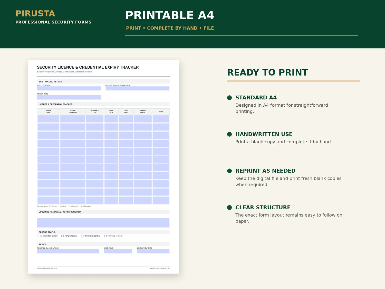Screen dimensions: 385x289
Task: Tick the 'All credentials current' checkbox
Action: point(38,236)
